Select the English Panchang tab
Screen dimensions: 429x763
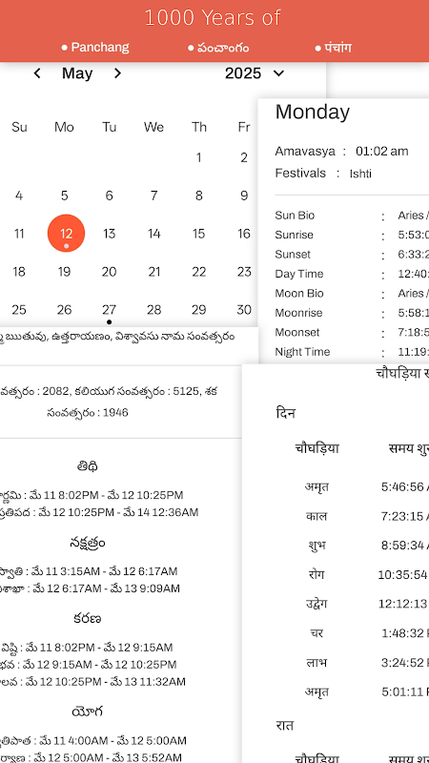95,47
